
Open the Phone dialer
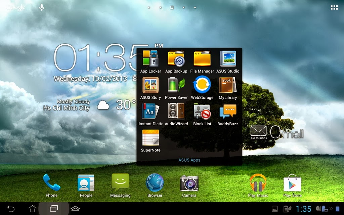(51, 182)
